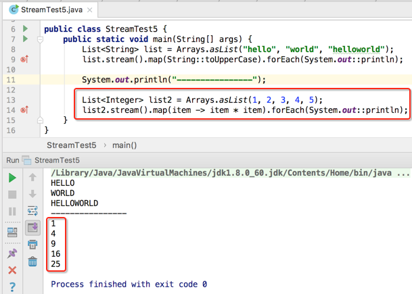The image size is (412, 294).
Task: Run class StreamTest5 from line 6 gutter
Action: pyautogui.click(x=25, y=28)
